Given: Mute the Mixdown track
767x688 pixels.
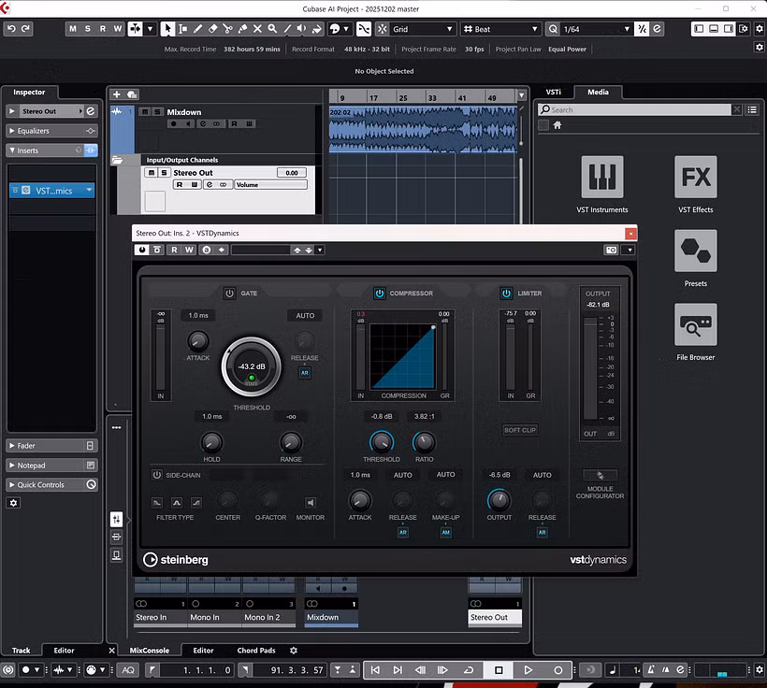Looking at the screenshot, I should click(145, 112).
